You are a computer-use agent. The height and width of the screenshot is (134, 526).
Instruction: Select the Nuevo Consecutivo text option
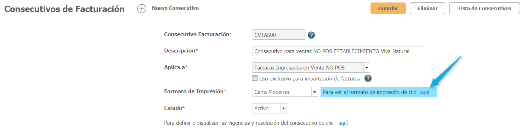175,8
